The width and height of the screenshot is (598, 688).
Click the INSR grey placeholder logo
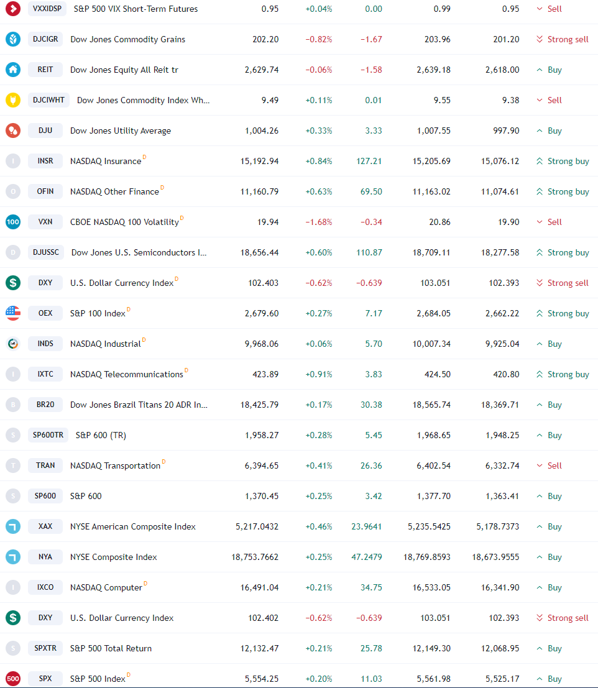click(x=13, y=161)
